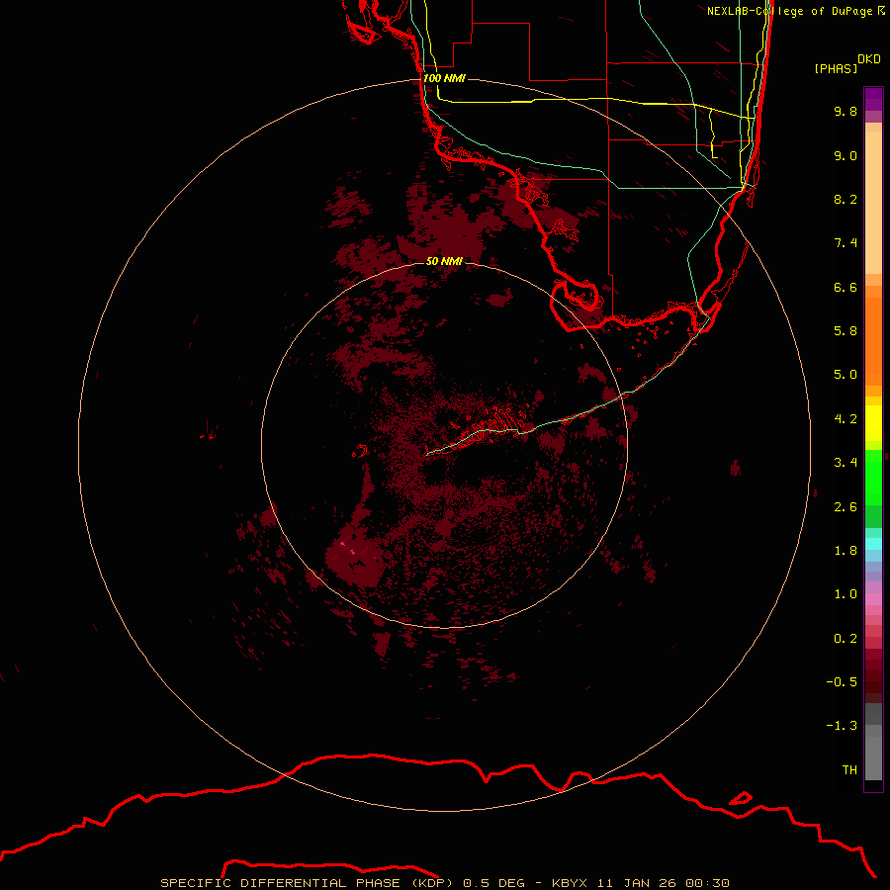890x890 pixels.
Task: Click the 6.6 legend value
Action: point(845,287)
